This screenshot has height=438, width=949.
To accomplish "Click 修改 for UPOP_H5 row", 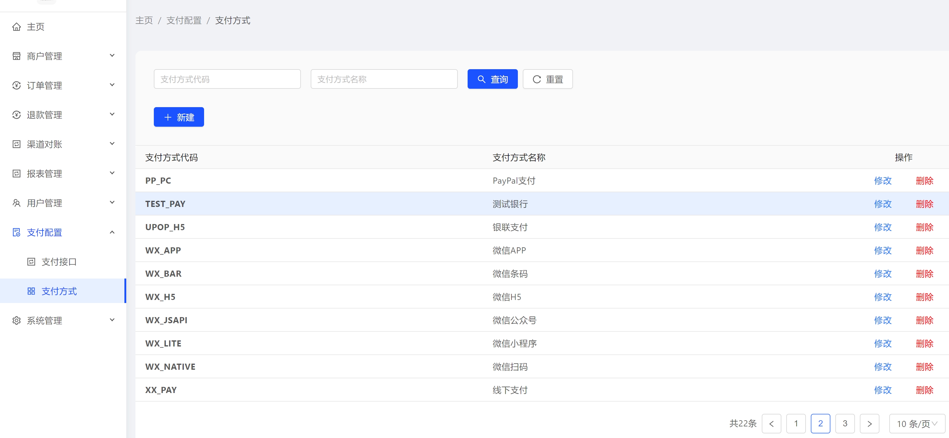I will point(883,227).
